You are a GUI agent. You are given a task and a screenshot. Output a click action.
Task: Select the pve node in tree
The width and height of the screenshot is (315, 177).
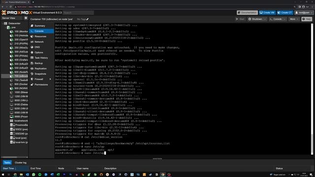coord(13,28)
